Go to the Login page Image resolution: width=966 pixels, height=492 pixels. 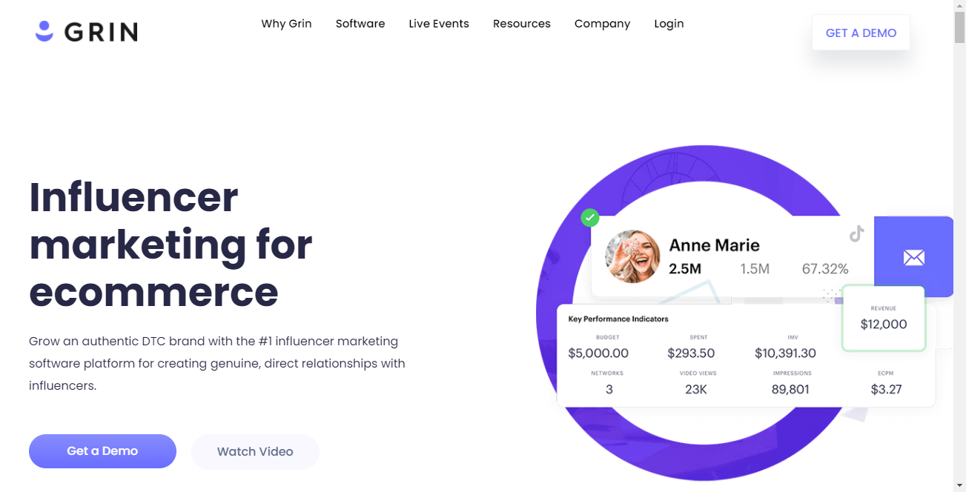669,24
